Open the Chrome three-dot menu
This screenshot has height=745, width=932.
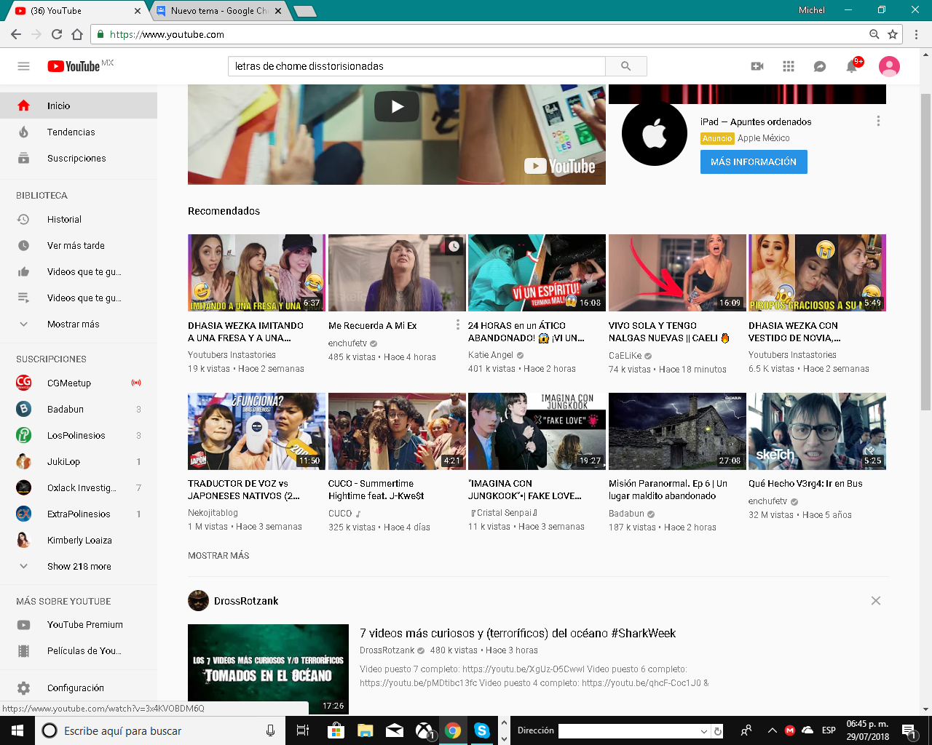[x=916, y=34]
